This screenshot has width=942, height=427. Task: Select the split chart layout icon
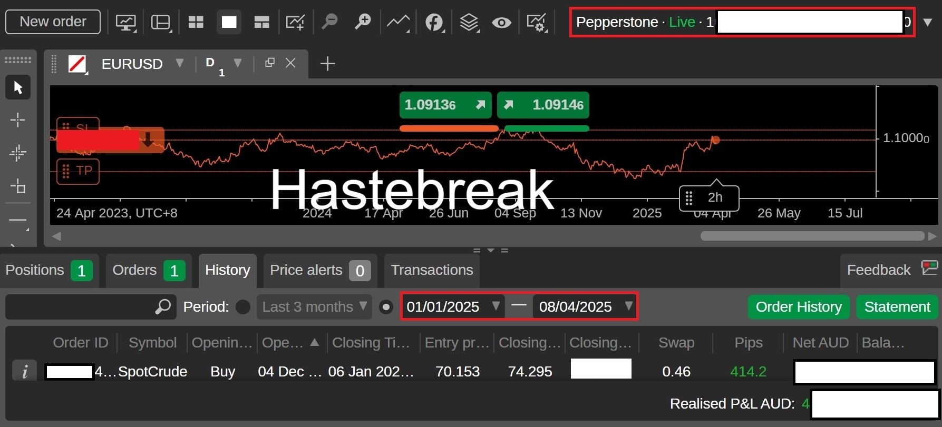pyautogui.click(x=261, y=22)
